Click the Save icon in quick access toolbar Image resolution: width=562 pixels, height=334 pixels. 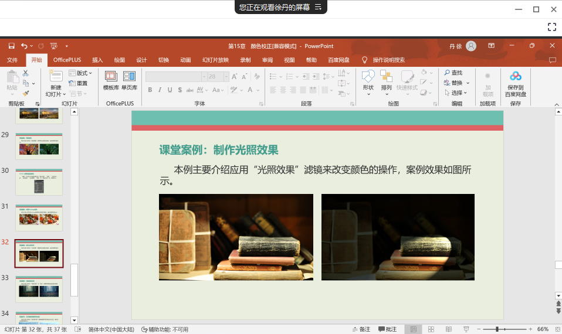point(11,46)
